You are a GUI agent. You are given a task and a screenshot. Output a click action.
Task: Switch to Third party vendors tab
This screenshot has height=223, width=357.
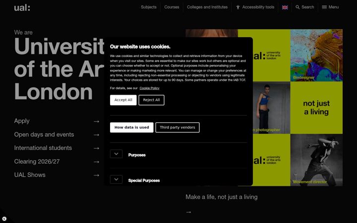[178, 127]
